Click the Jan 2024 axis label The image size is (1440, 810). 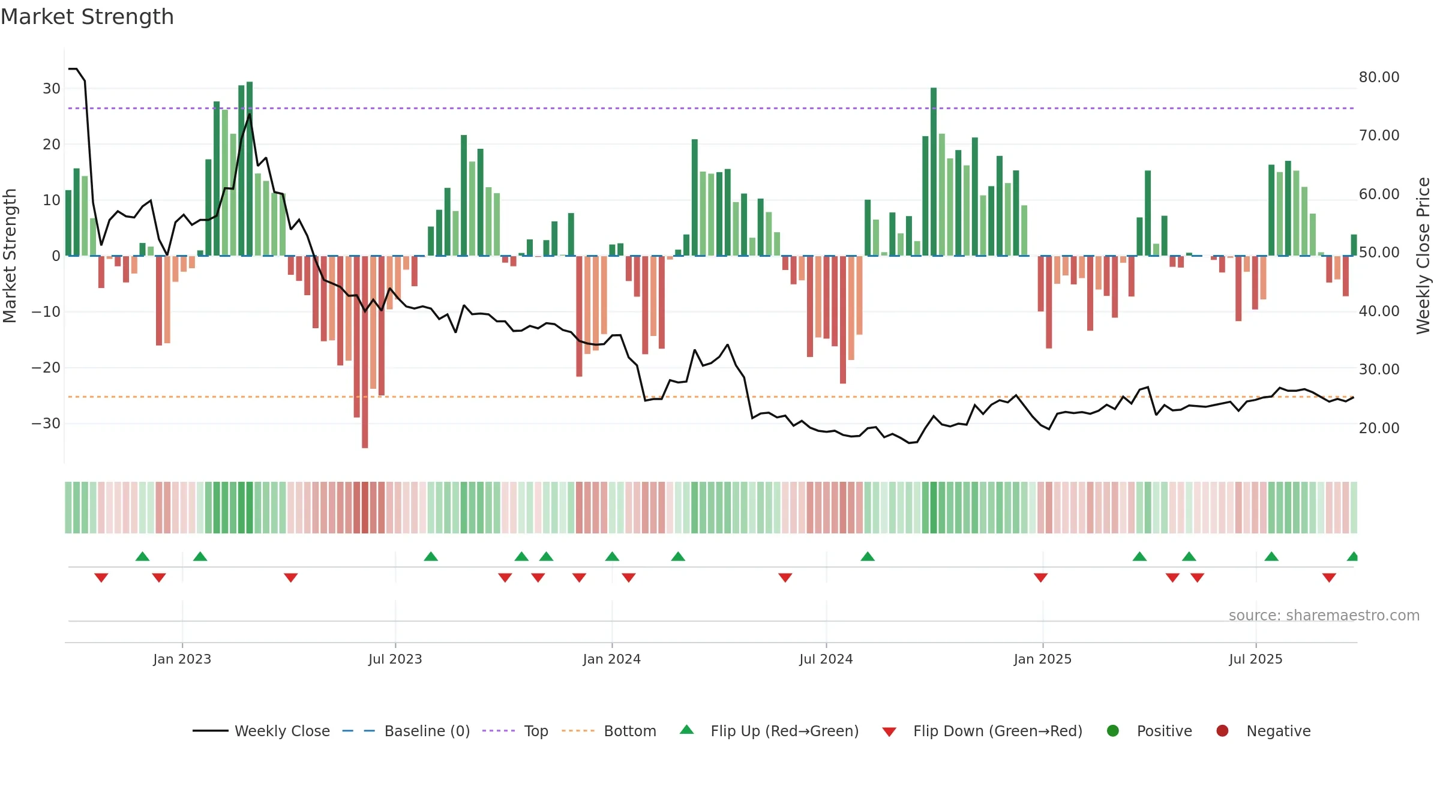click(x=612, y=659)
